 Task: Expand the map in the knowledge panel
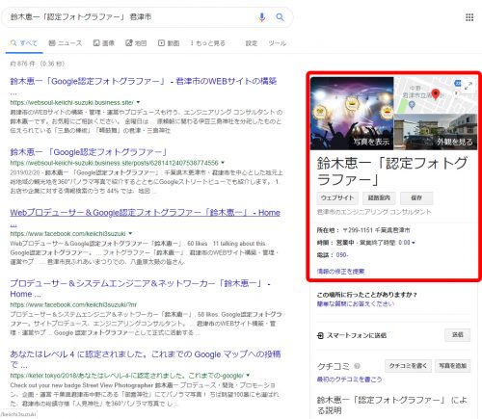point(469,86)
